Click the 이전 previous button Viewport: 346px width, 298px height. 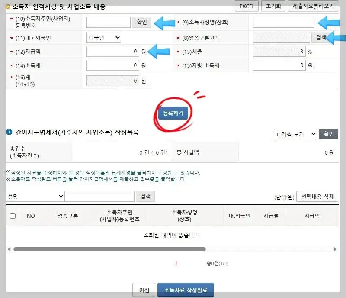coord(144,290)
